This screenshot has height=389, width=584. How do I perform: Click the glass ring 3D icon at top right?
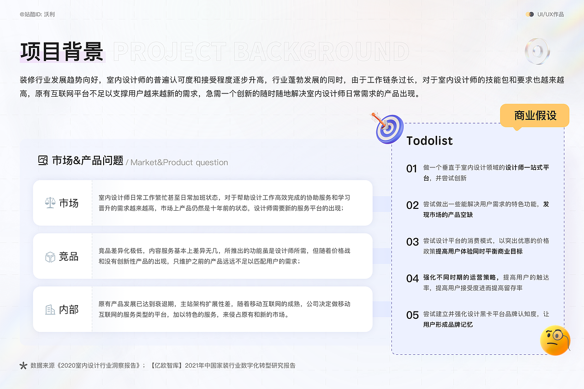[x=537, y=51]
